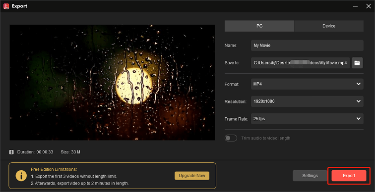Click the Size: 33 M text

pyautogui.click(x=70, y=152)
